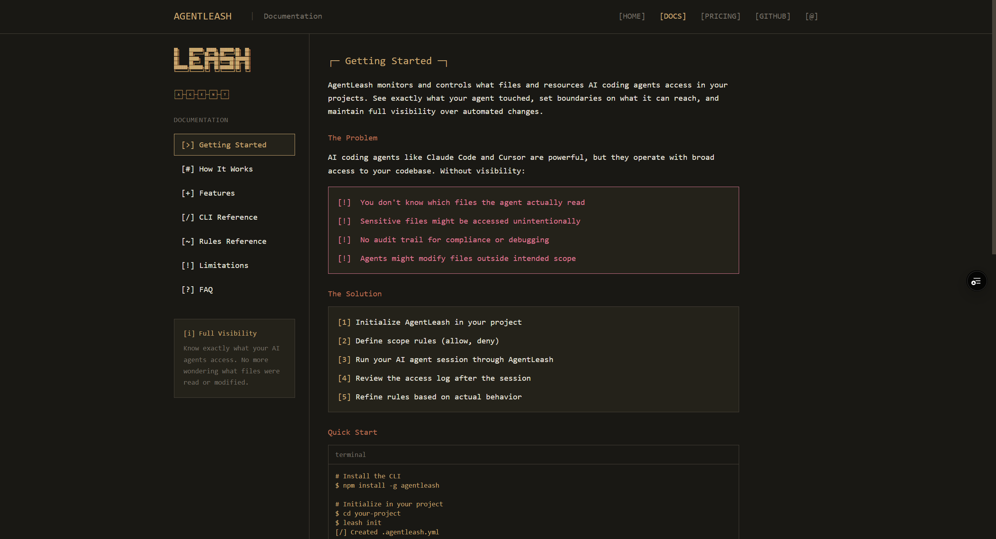Select the active [DOCS] tab
The height and width of the screenshot is (539, 996).
coord(673,16)
